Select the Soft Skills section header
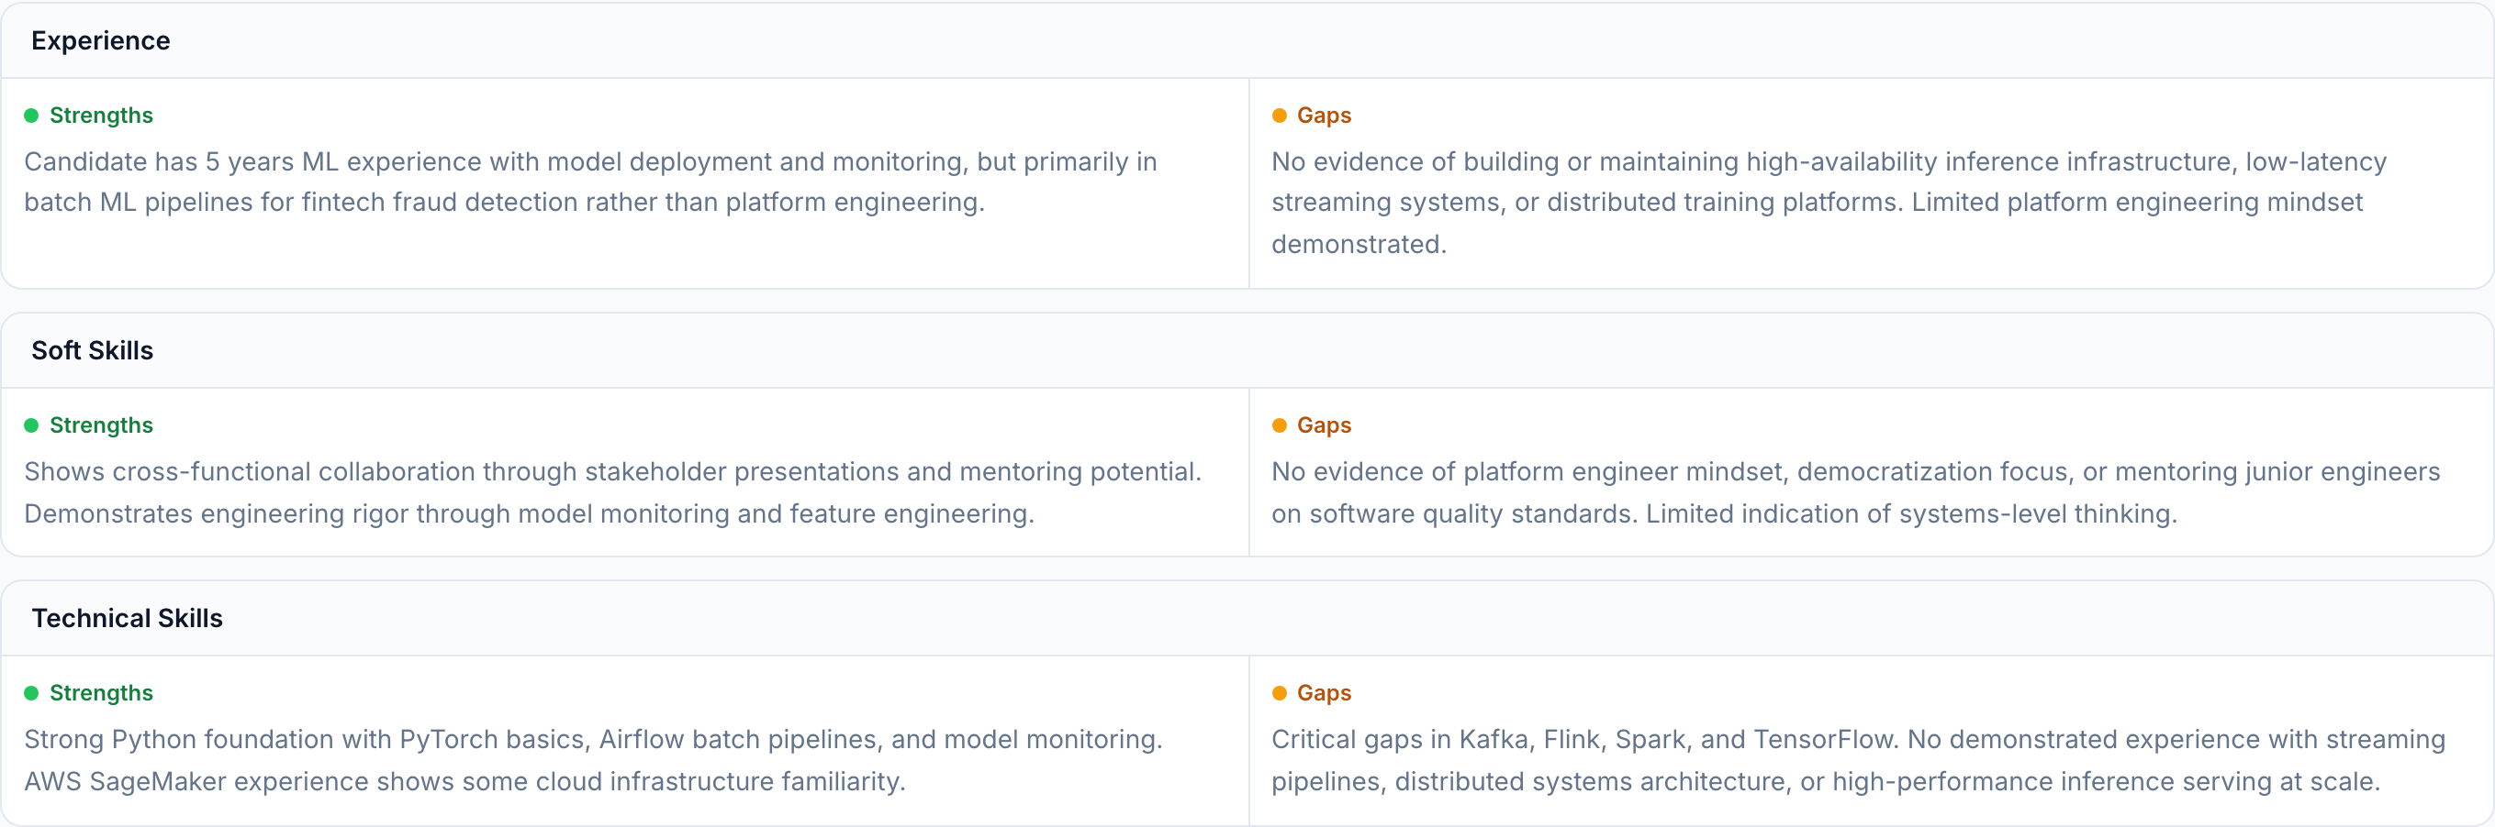The width and height of the screenshot is (2495, 827). point(92,350)
